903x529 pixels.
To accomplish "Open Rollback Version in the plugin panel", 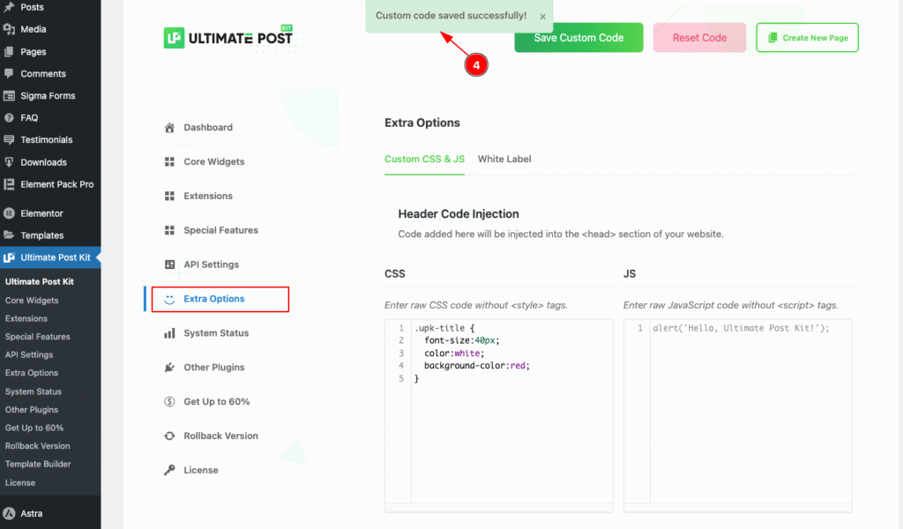I will [x=220, y=436].
